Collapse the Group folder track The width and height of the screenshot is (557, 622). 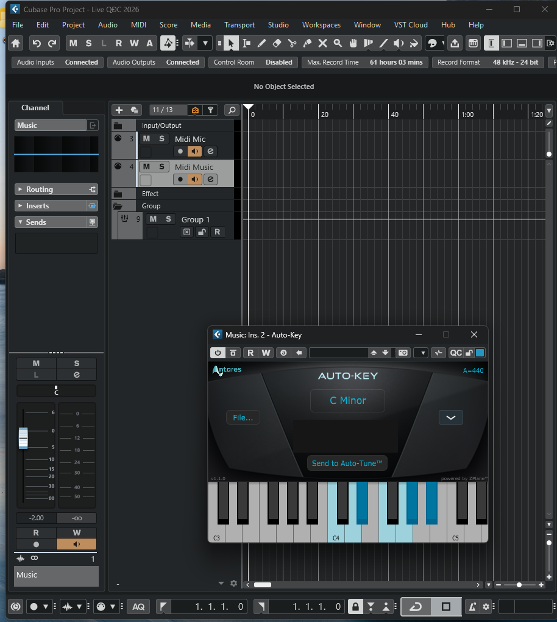pyautogui.click(x=118, y=206)
